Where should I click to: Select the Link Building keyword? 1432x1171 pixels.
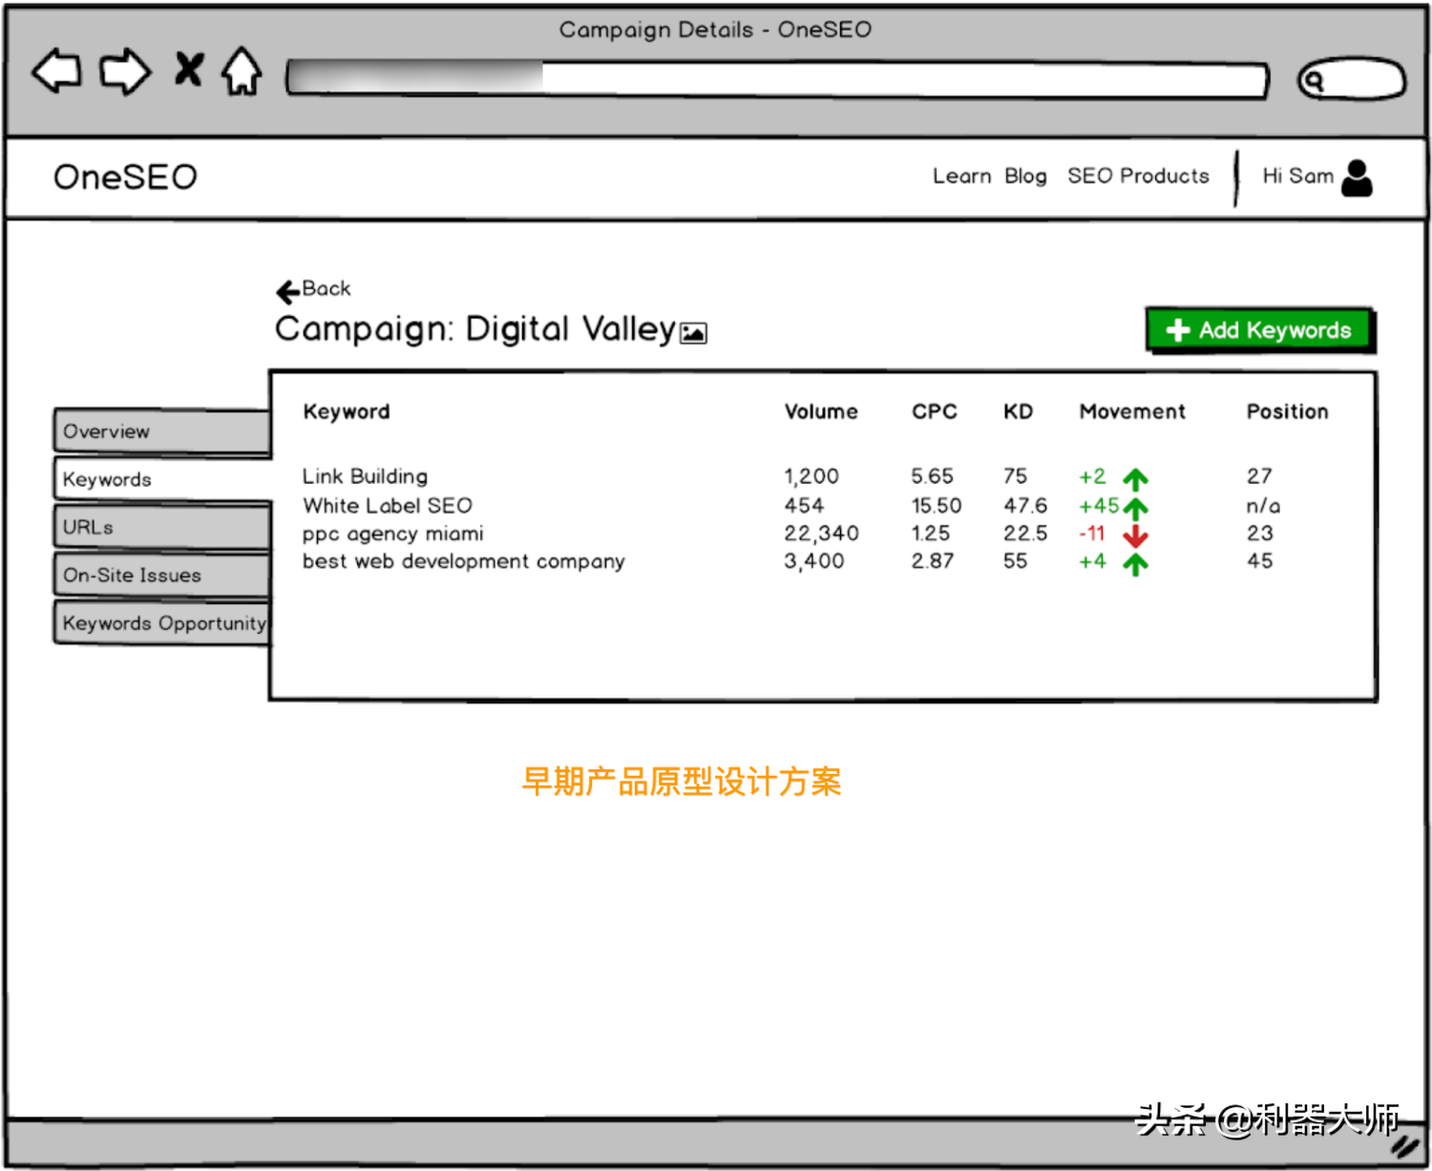(365, 476)
